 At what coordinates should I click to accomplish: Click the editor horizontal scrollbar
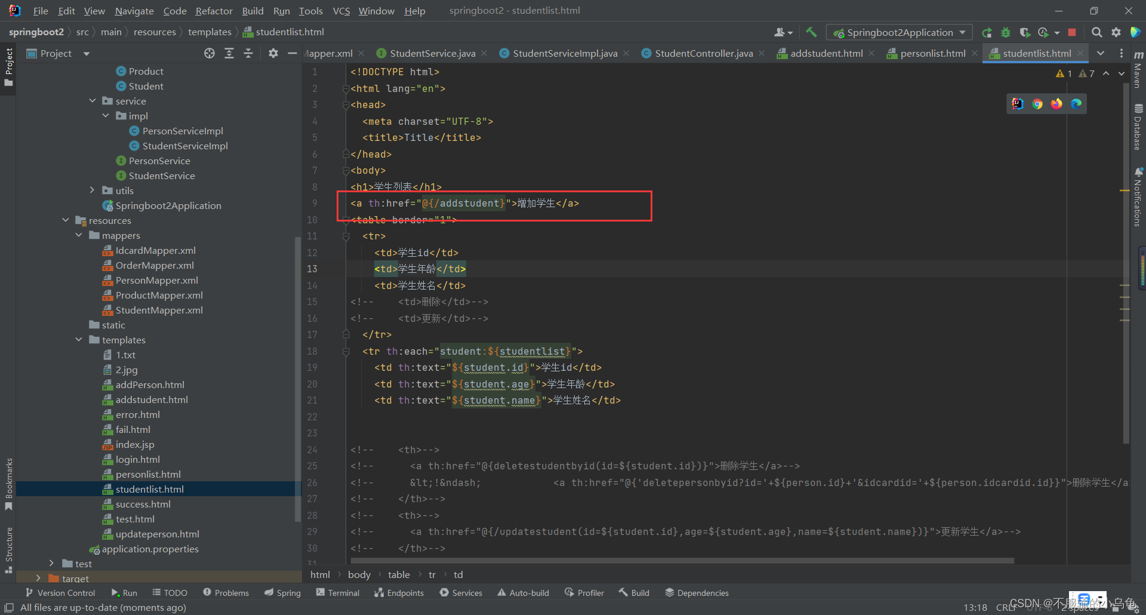point(682,561)
